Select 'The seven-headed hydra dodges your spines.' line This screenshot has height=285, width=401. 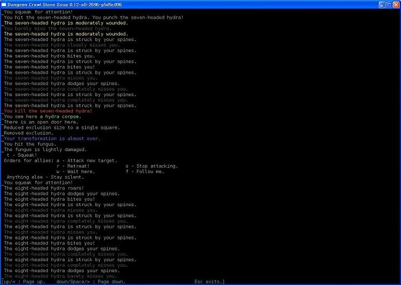pyautogui.click(x=62, y=84)
